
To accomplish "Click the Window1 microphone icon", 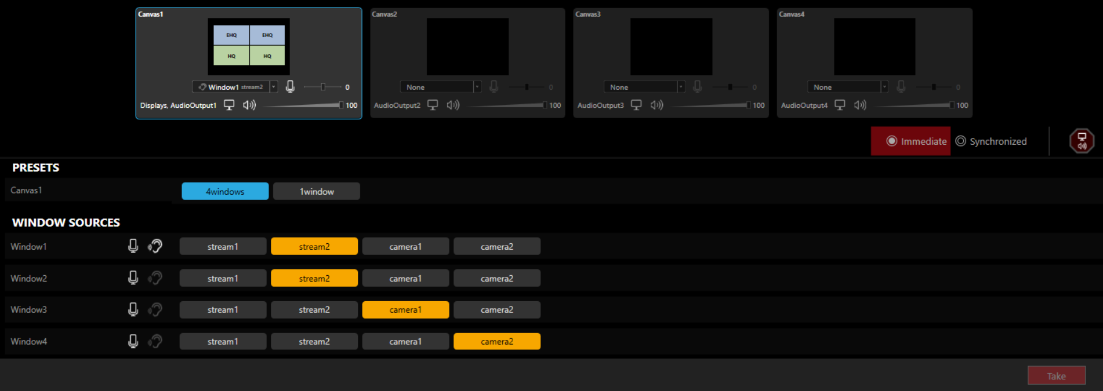I will tap(133, 246).
